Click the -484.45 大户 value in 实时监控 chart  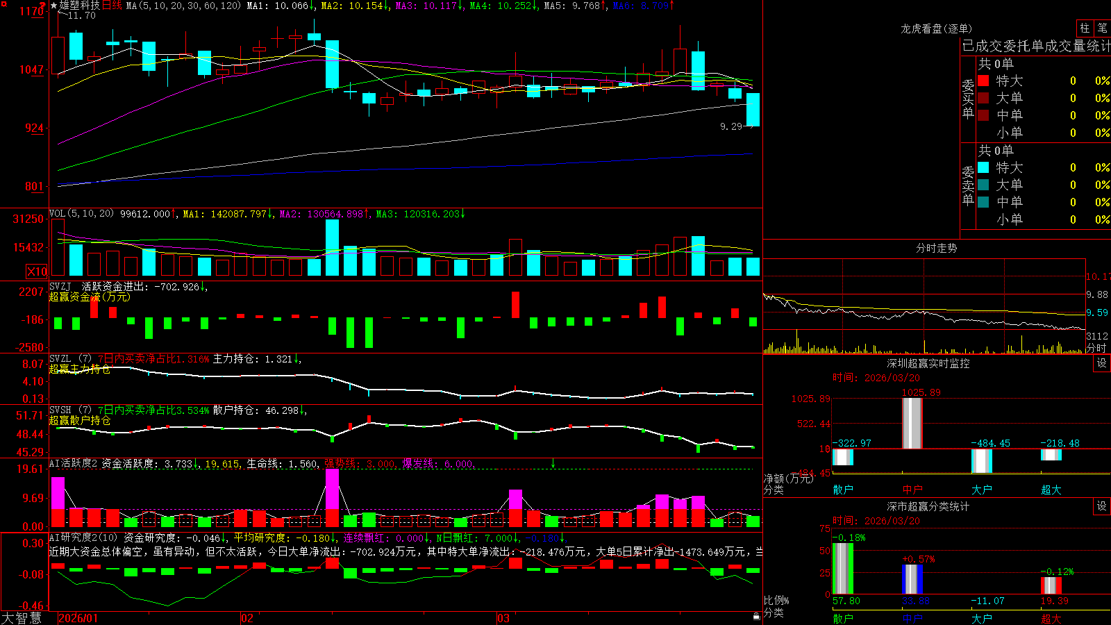(x=990, y=443)
